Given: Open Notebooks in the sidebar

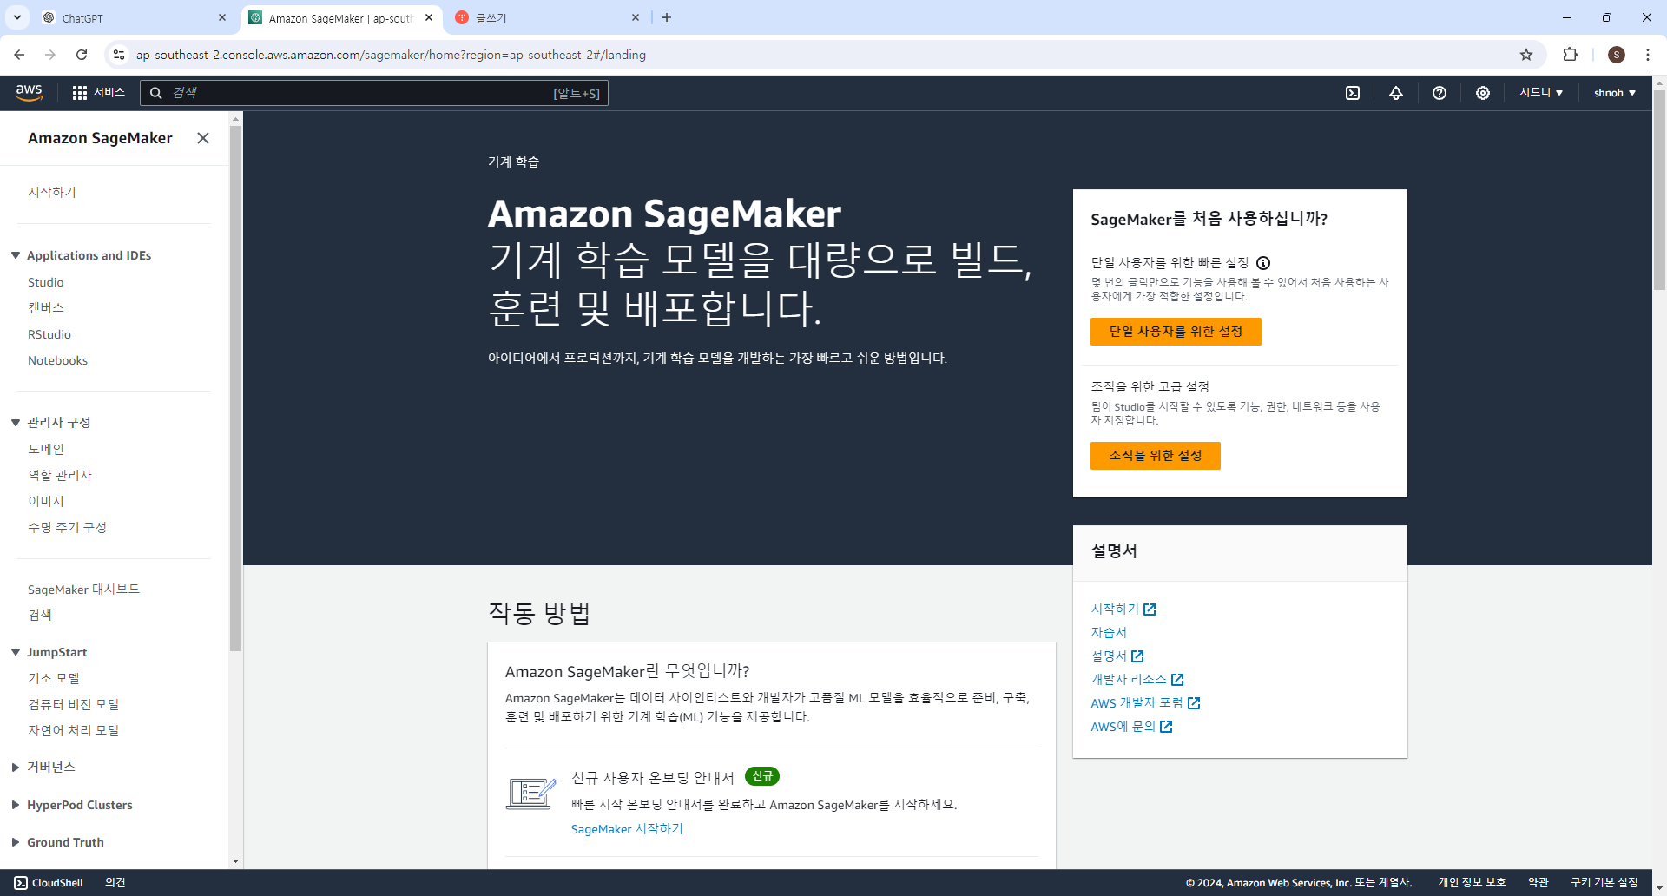Looking at the screenshot, I should [x=57, y=360].
